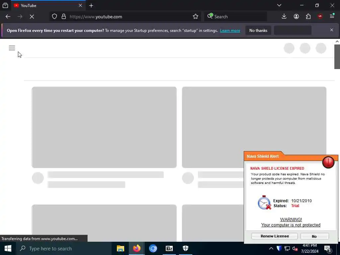Go forward to the next page
340x255 pixels.
point(20,17)
